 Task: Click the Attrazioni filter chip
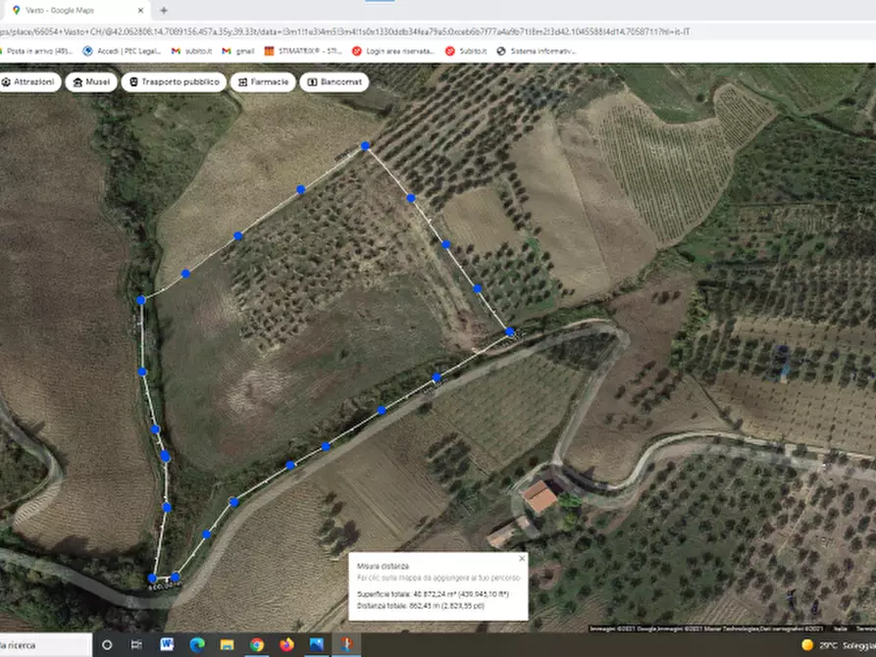click(30, 82)
